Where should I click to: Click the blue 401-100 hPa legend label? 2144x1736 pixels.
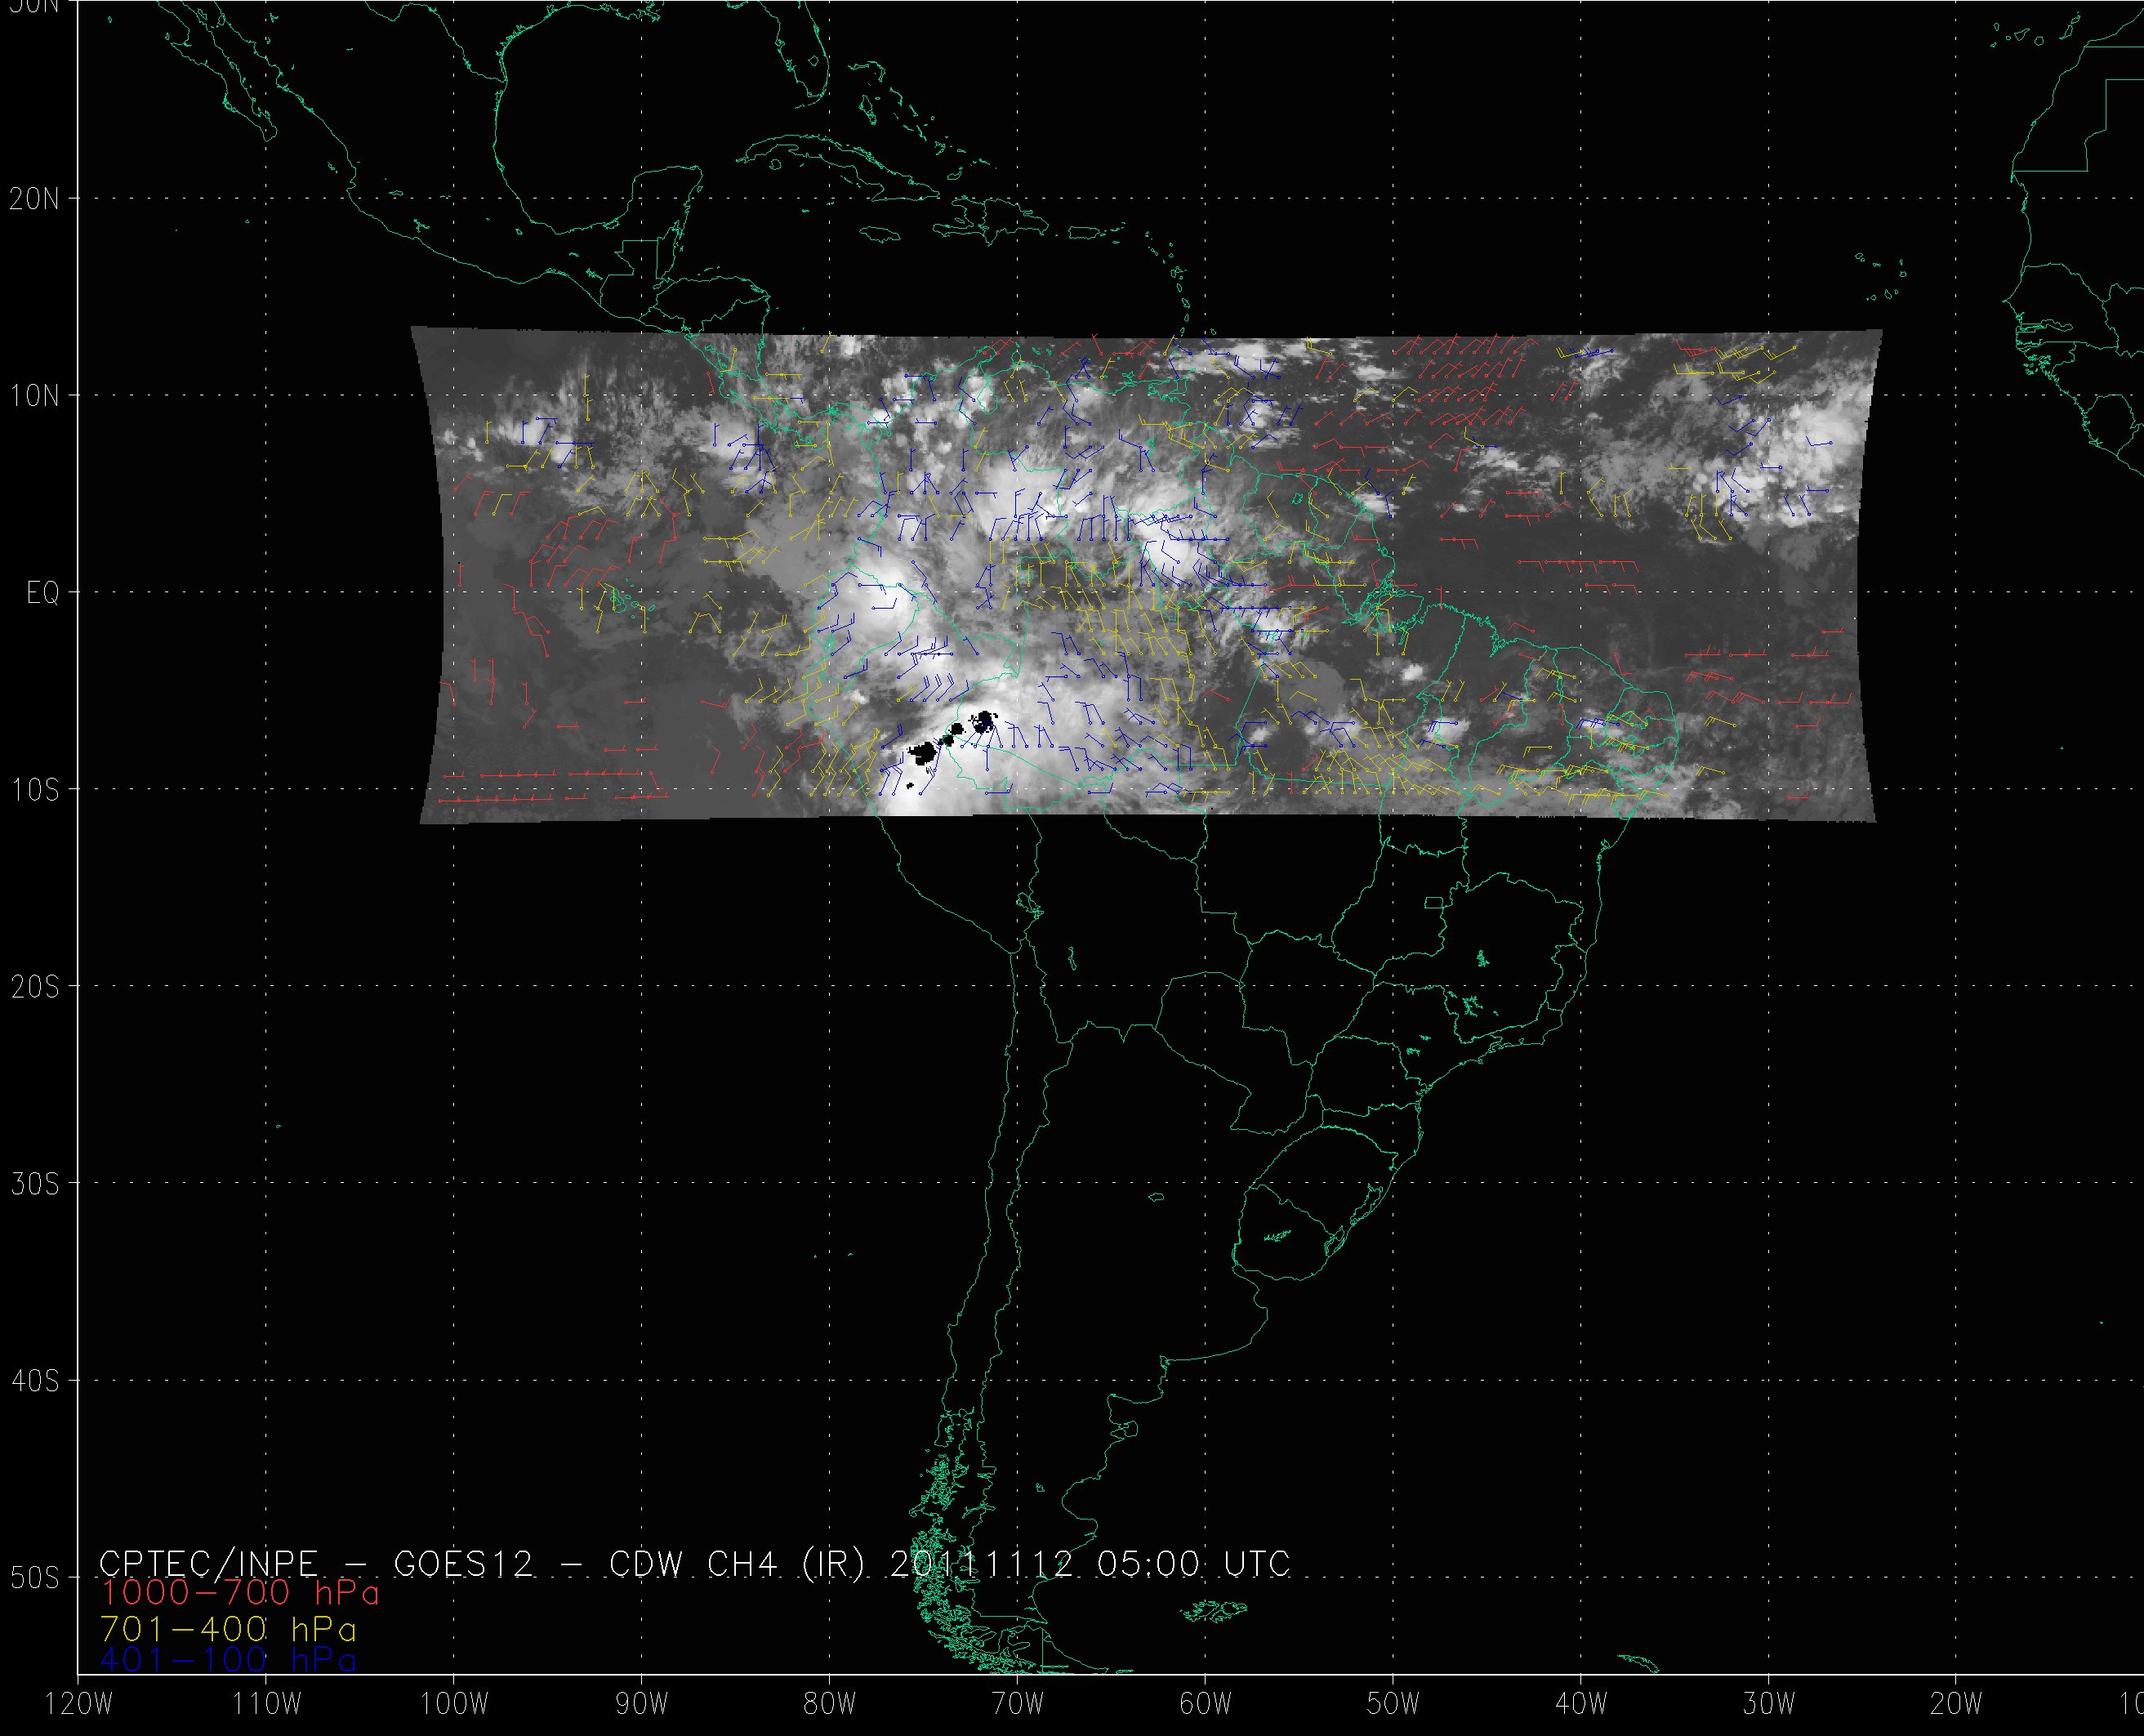(228, 1661)
